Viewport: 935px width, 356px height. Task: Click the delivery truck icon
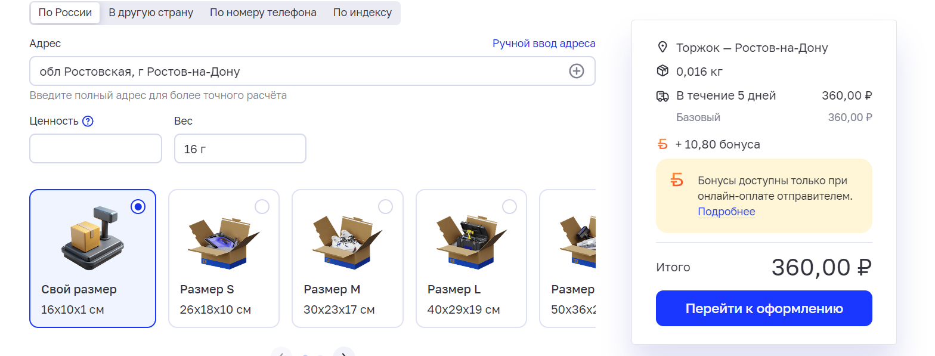(662, 96)
